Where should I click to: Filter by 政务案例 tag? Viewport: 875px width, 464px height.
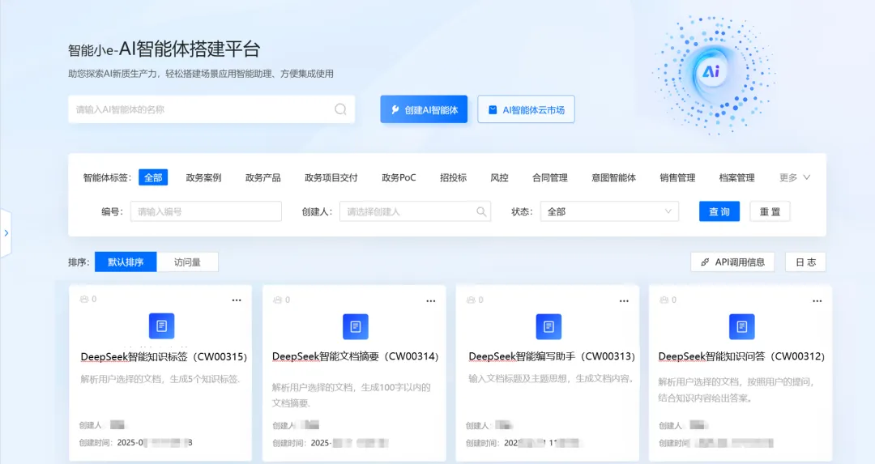203,177
